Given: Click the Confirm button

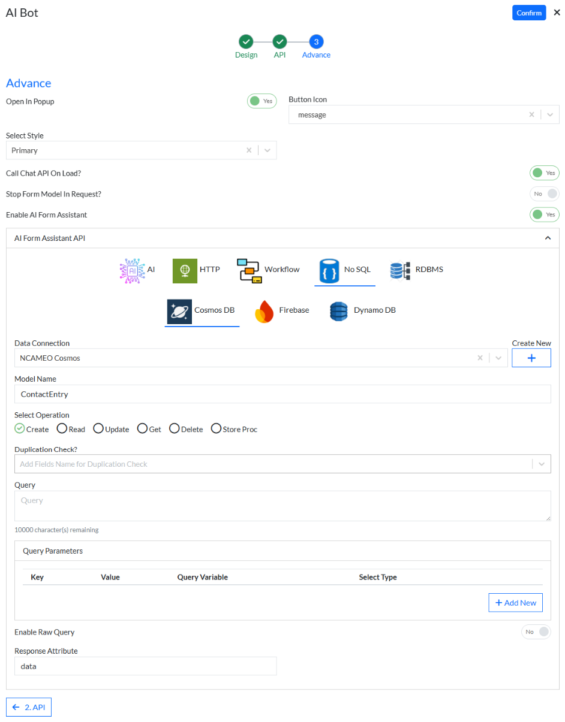Looking at the screenshot, I should pos(528,13).
